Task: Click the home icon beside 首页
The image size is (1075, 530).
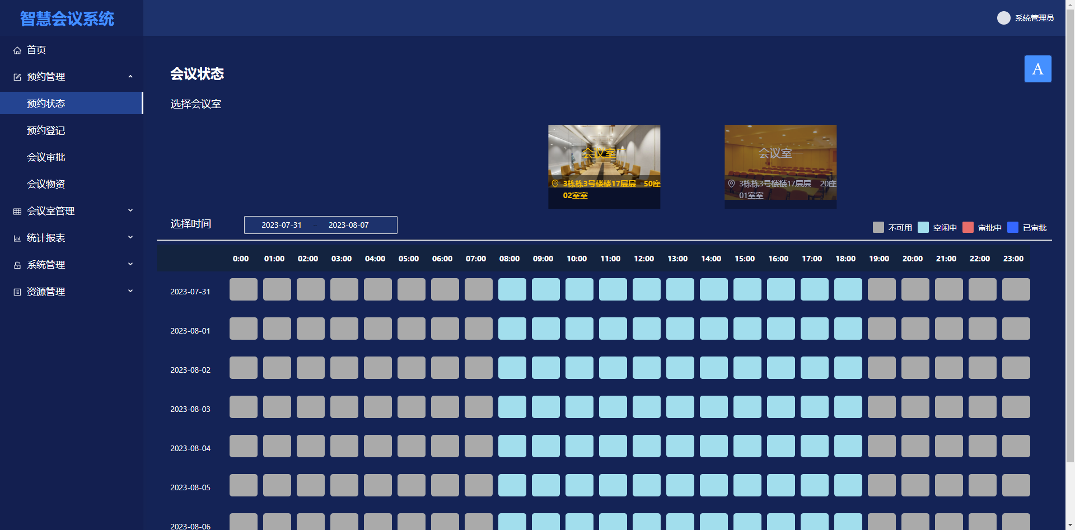Action: tap(17, 50)
